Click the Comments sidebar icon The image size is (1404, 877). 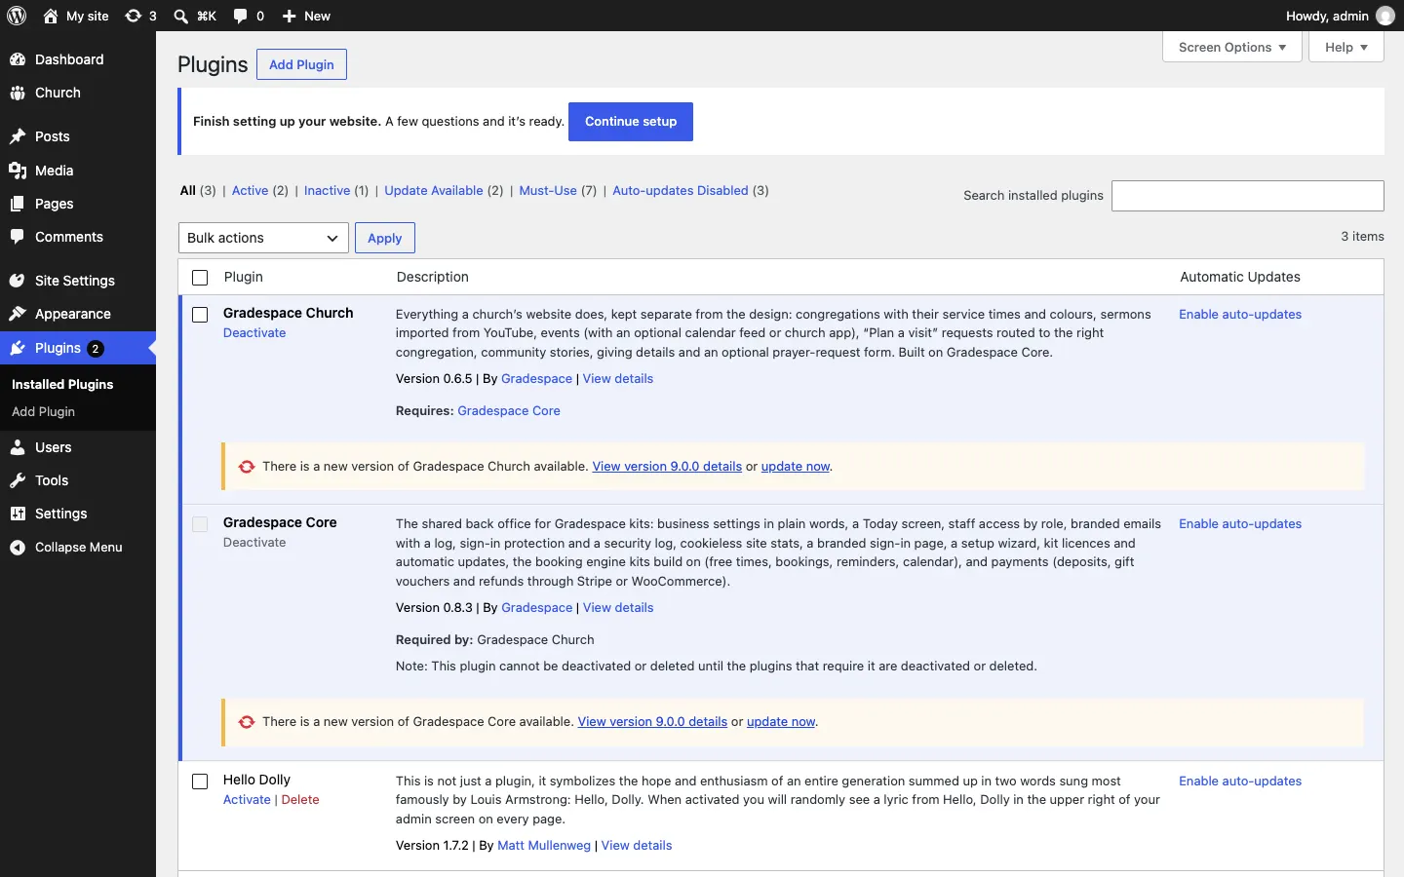[18, 237]
